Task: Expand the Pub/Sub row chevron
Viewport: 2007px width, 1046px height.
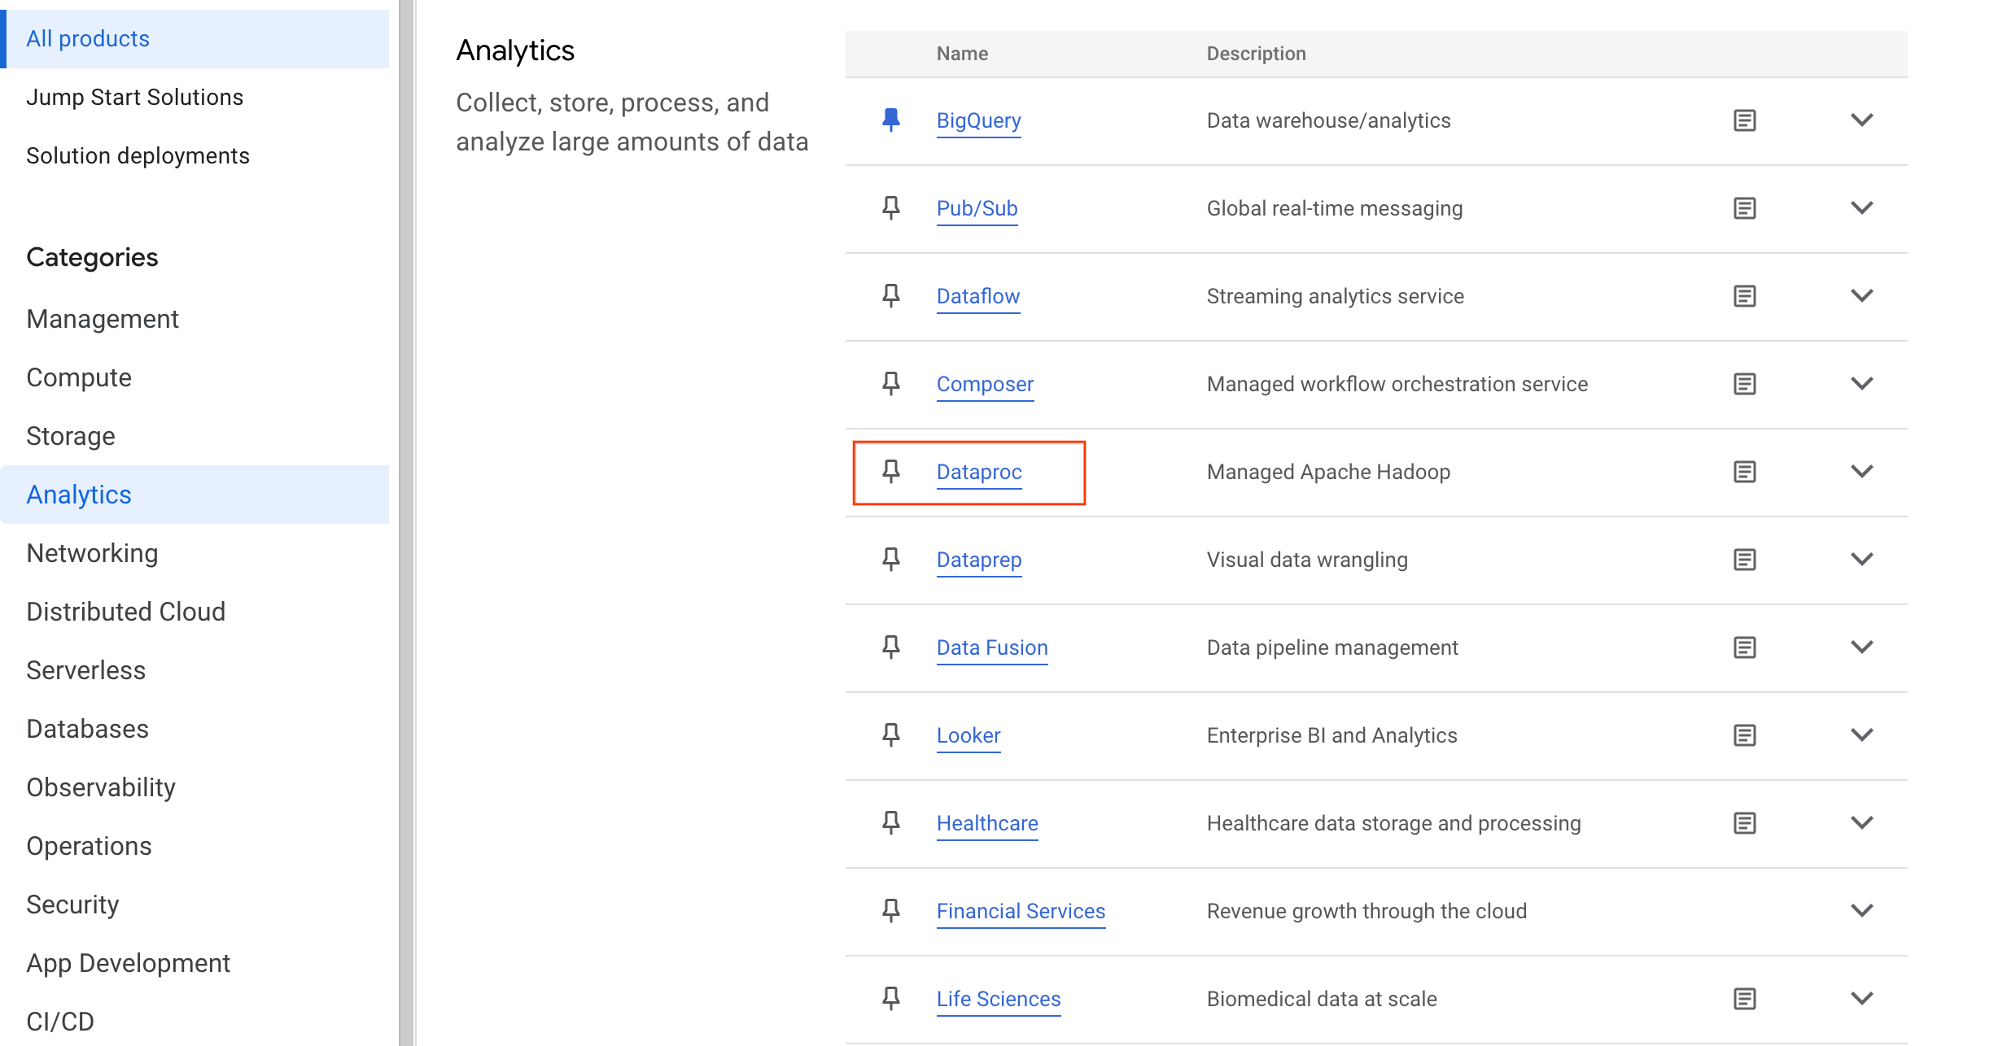Action: pyautogui.click(x=1862, y=208)
